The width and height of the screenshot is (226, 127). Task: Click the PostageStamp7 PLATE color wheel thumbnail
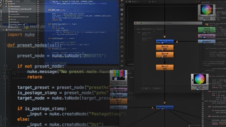[200, 79]
